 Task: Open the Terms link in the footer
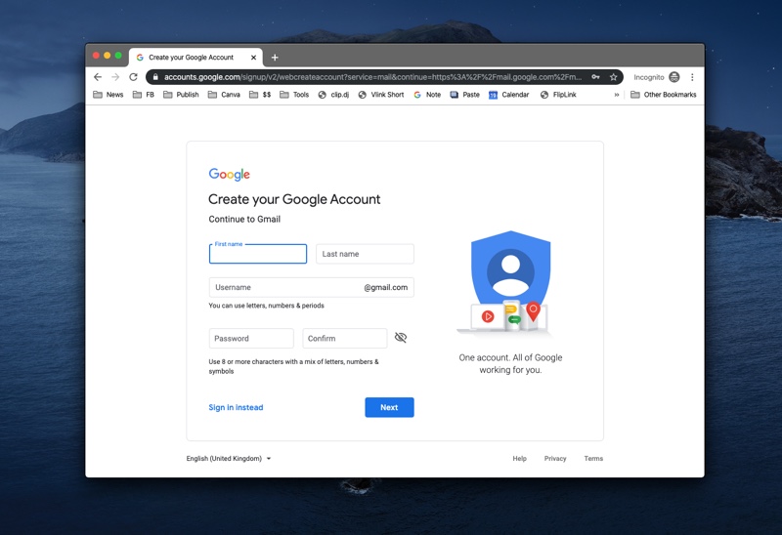pyautogui.click(x=593, y=458)
